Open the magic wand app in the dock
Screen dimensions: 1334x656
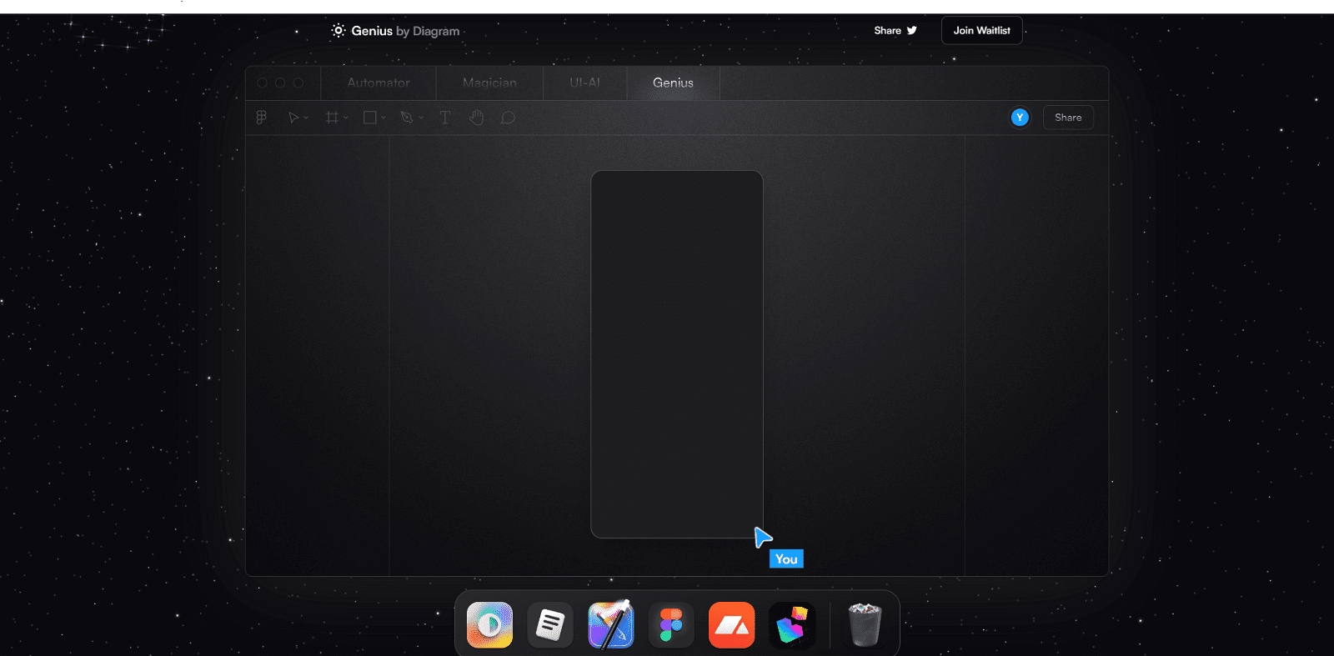[x=611, y=625]
